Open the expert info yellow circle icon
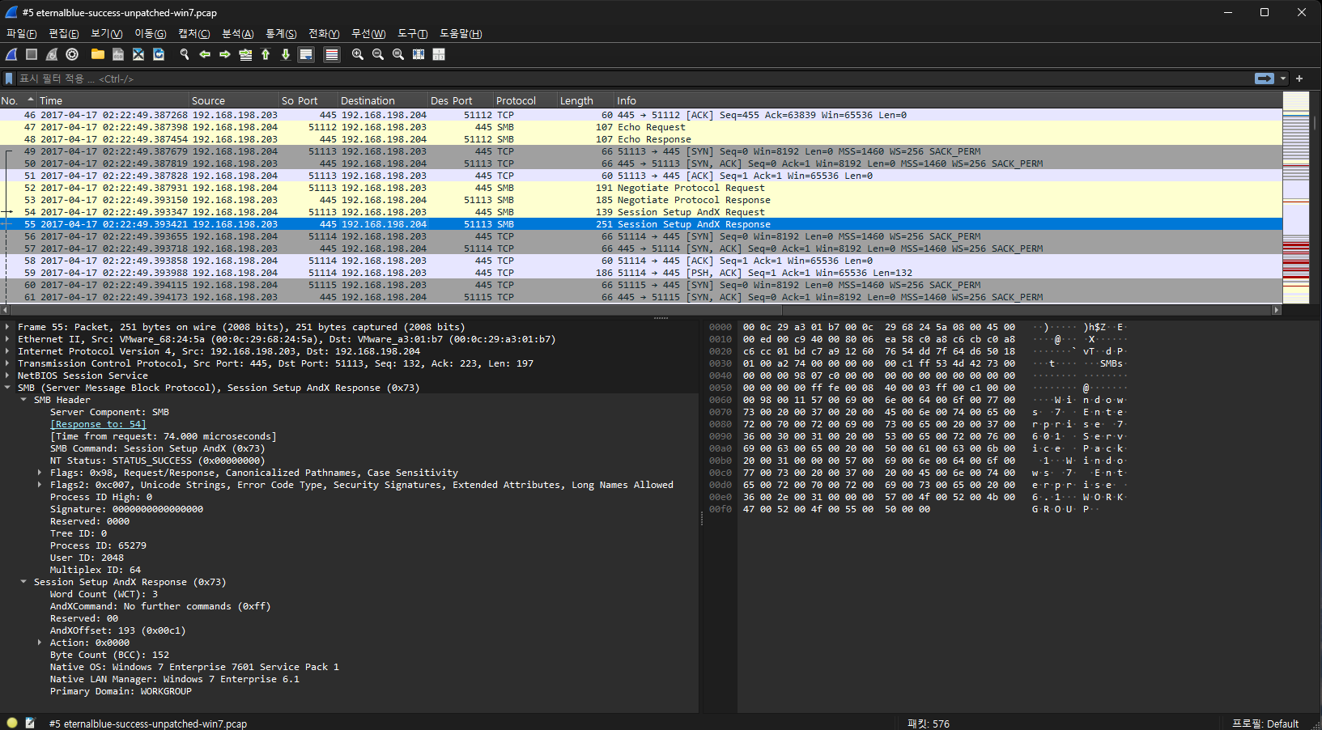1322x730 pixels. pyautogui.click(x=12, y=723)
